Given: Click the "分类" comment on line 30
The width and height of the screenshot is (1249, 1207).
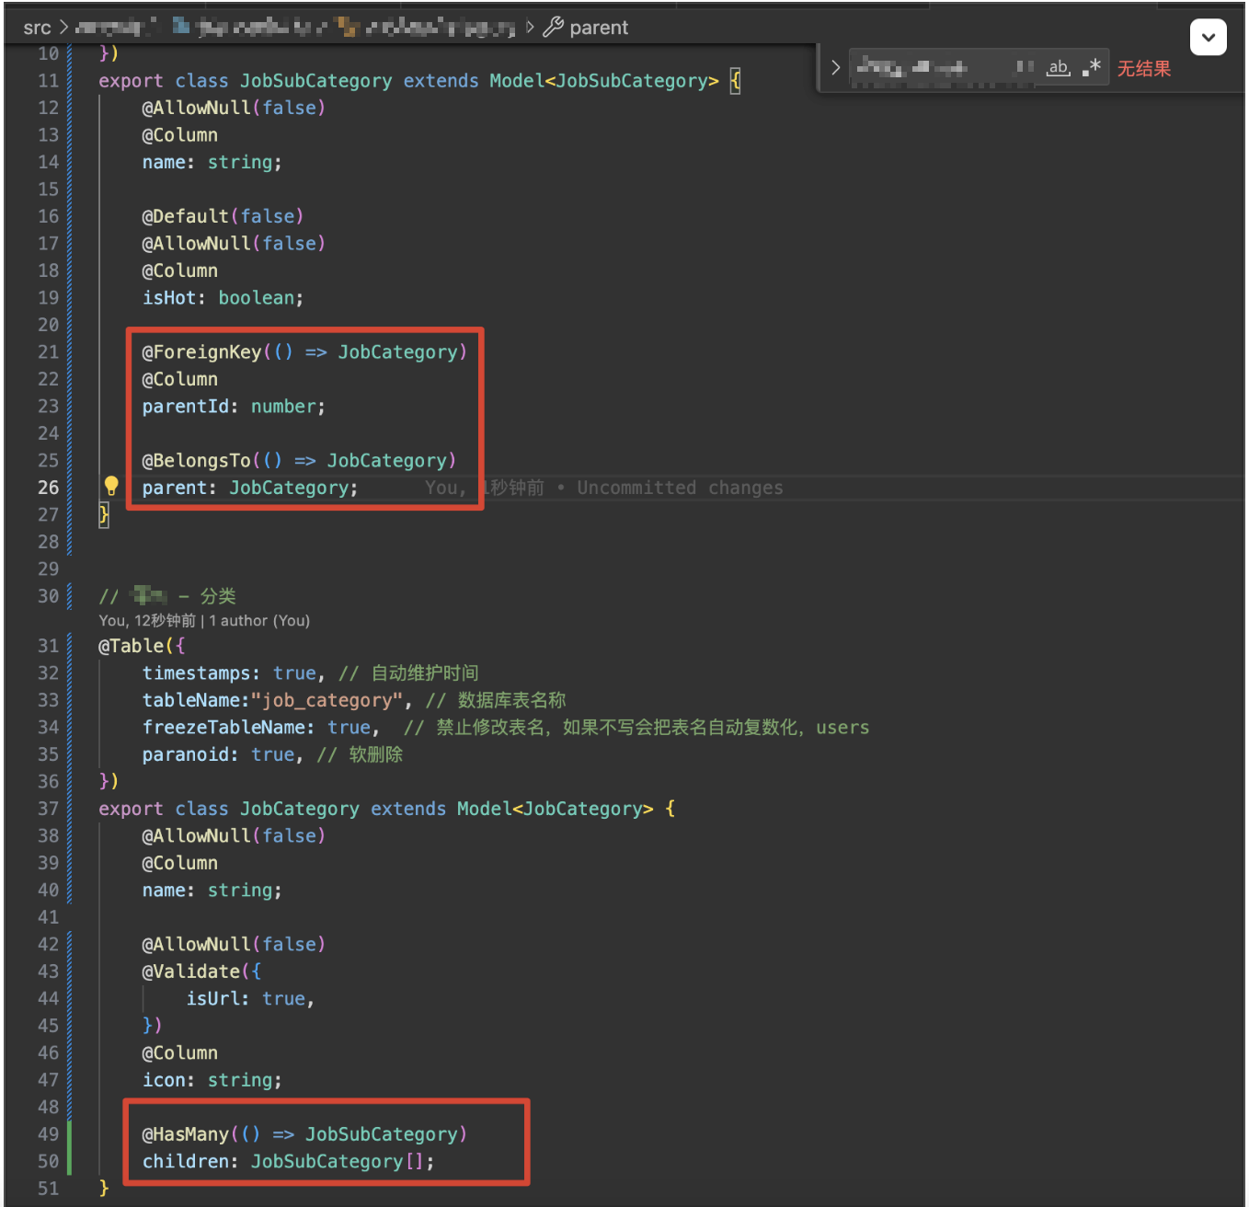Looking at the screenshot, I should coord(218,596).
